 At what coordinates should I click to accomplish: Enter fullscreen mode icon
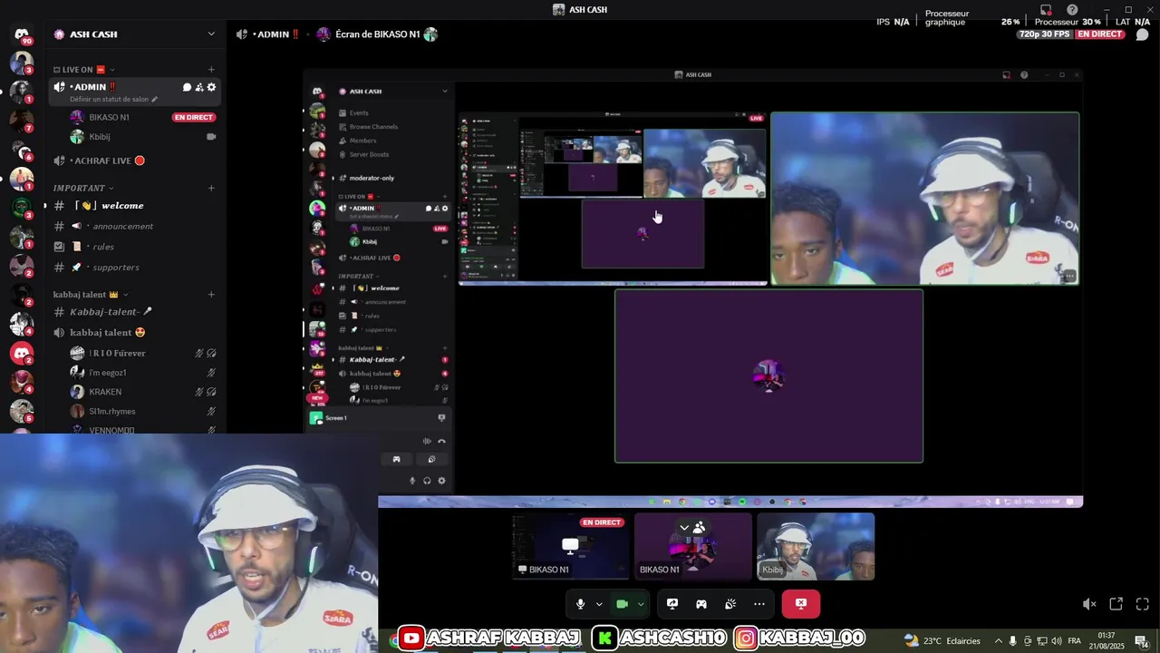coord(1142,604)
